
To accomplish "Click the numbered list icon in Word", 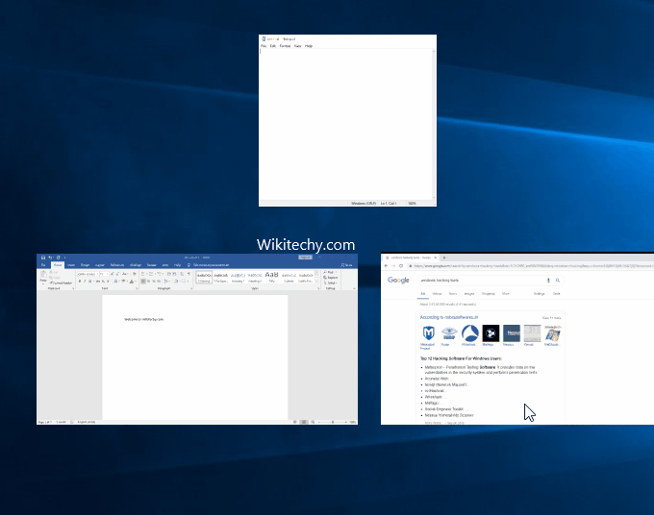I will tap(151, 274).
